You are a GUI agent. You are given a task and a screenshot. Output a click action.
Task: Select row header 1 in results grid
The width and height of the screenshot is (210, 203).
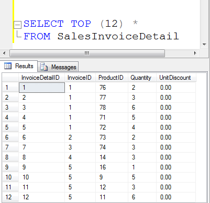click(10, 88)
